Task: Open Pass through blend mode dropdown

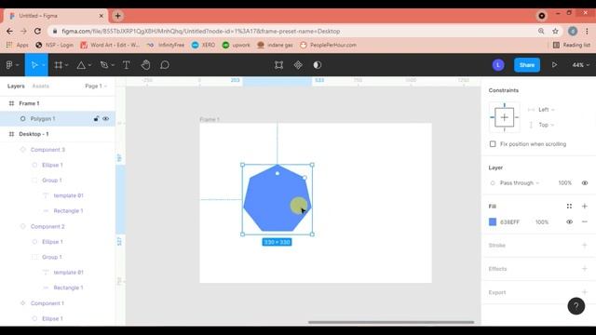Action: 520,183
